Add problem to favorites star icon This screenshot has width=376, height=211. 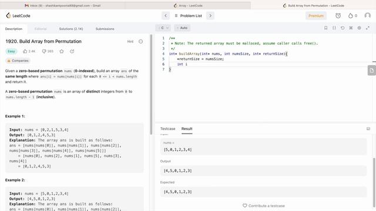[x=62, y=51]
